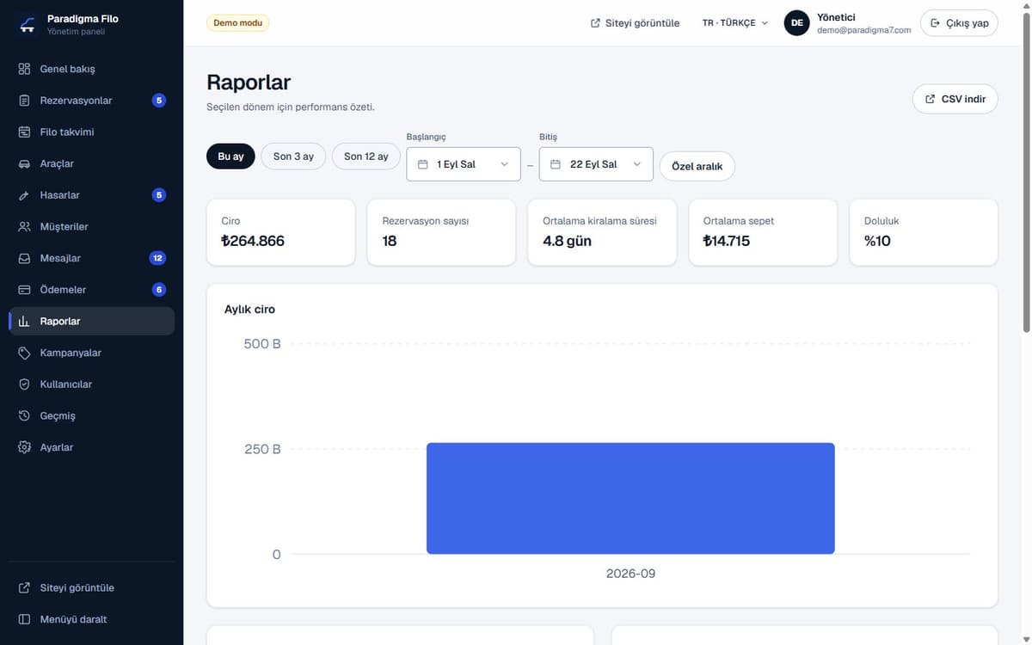Click the Mesajlar inbox icon

click(x=24, y=258)
